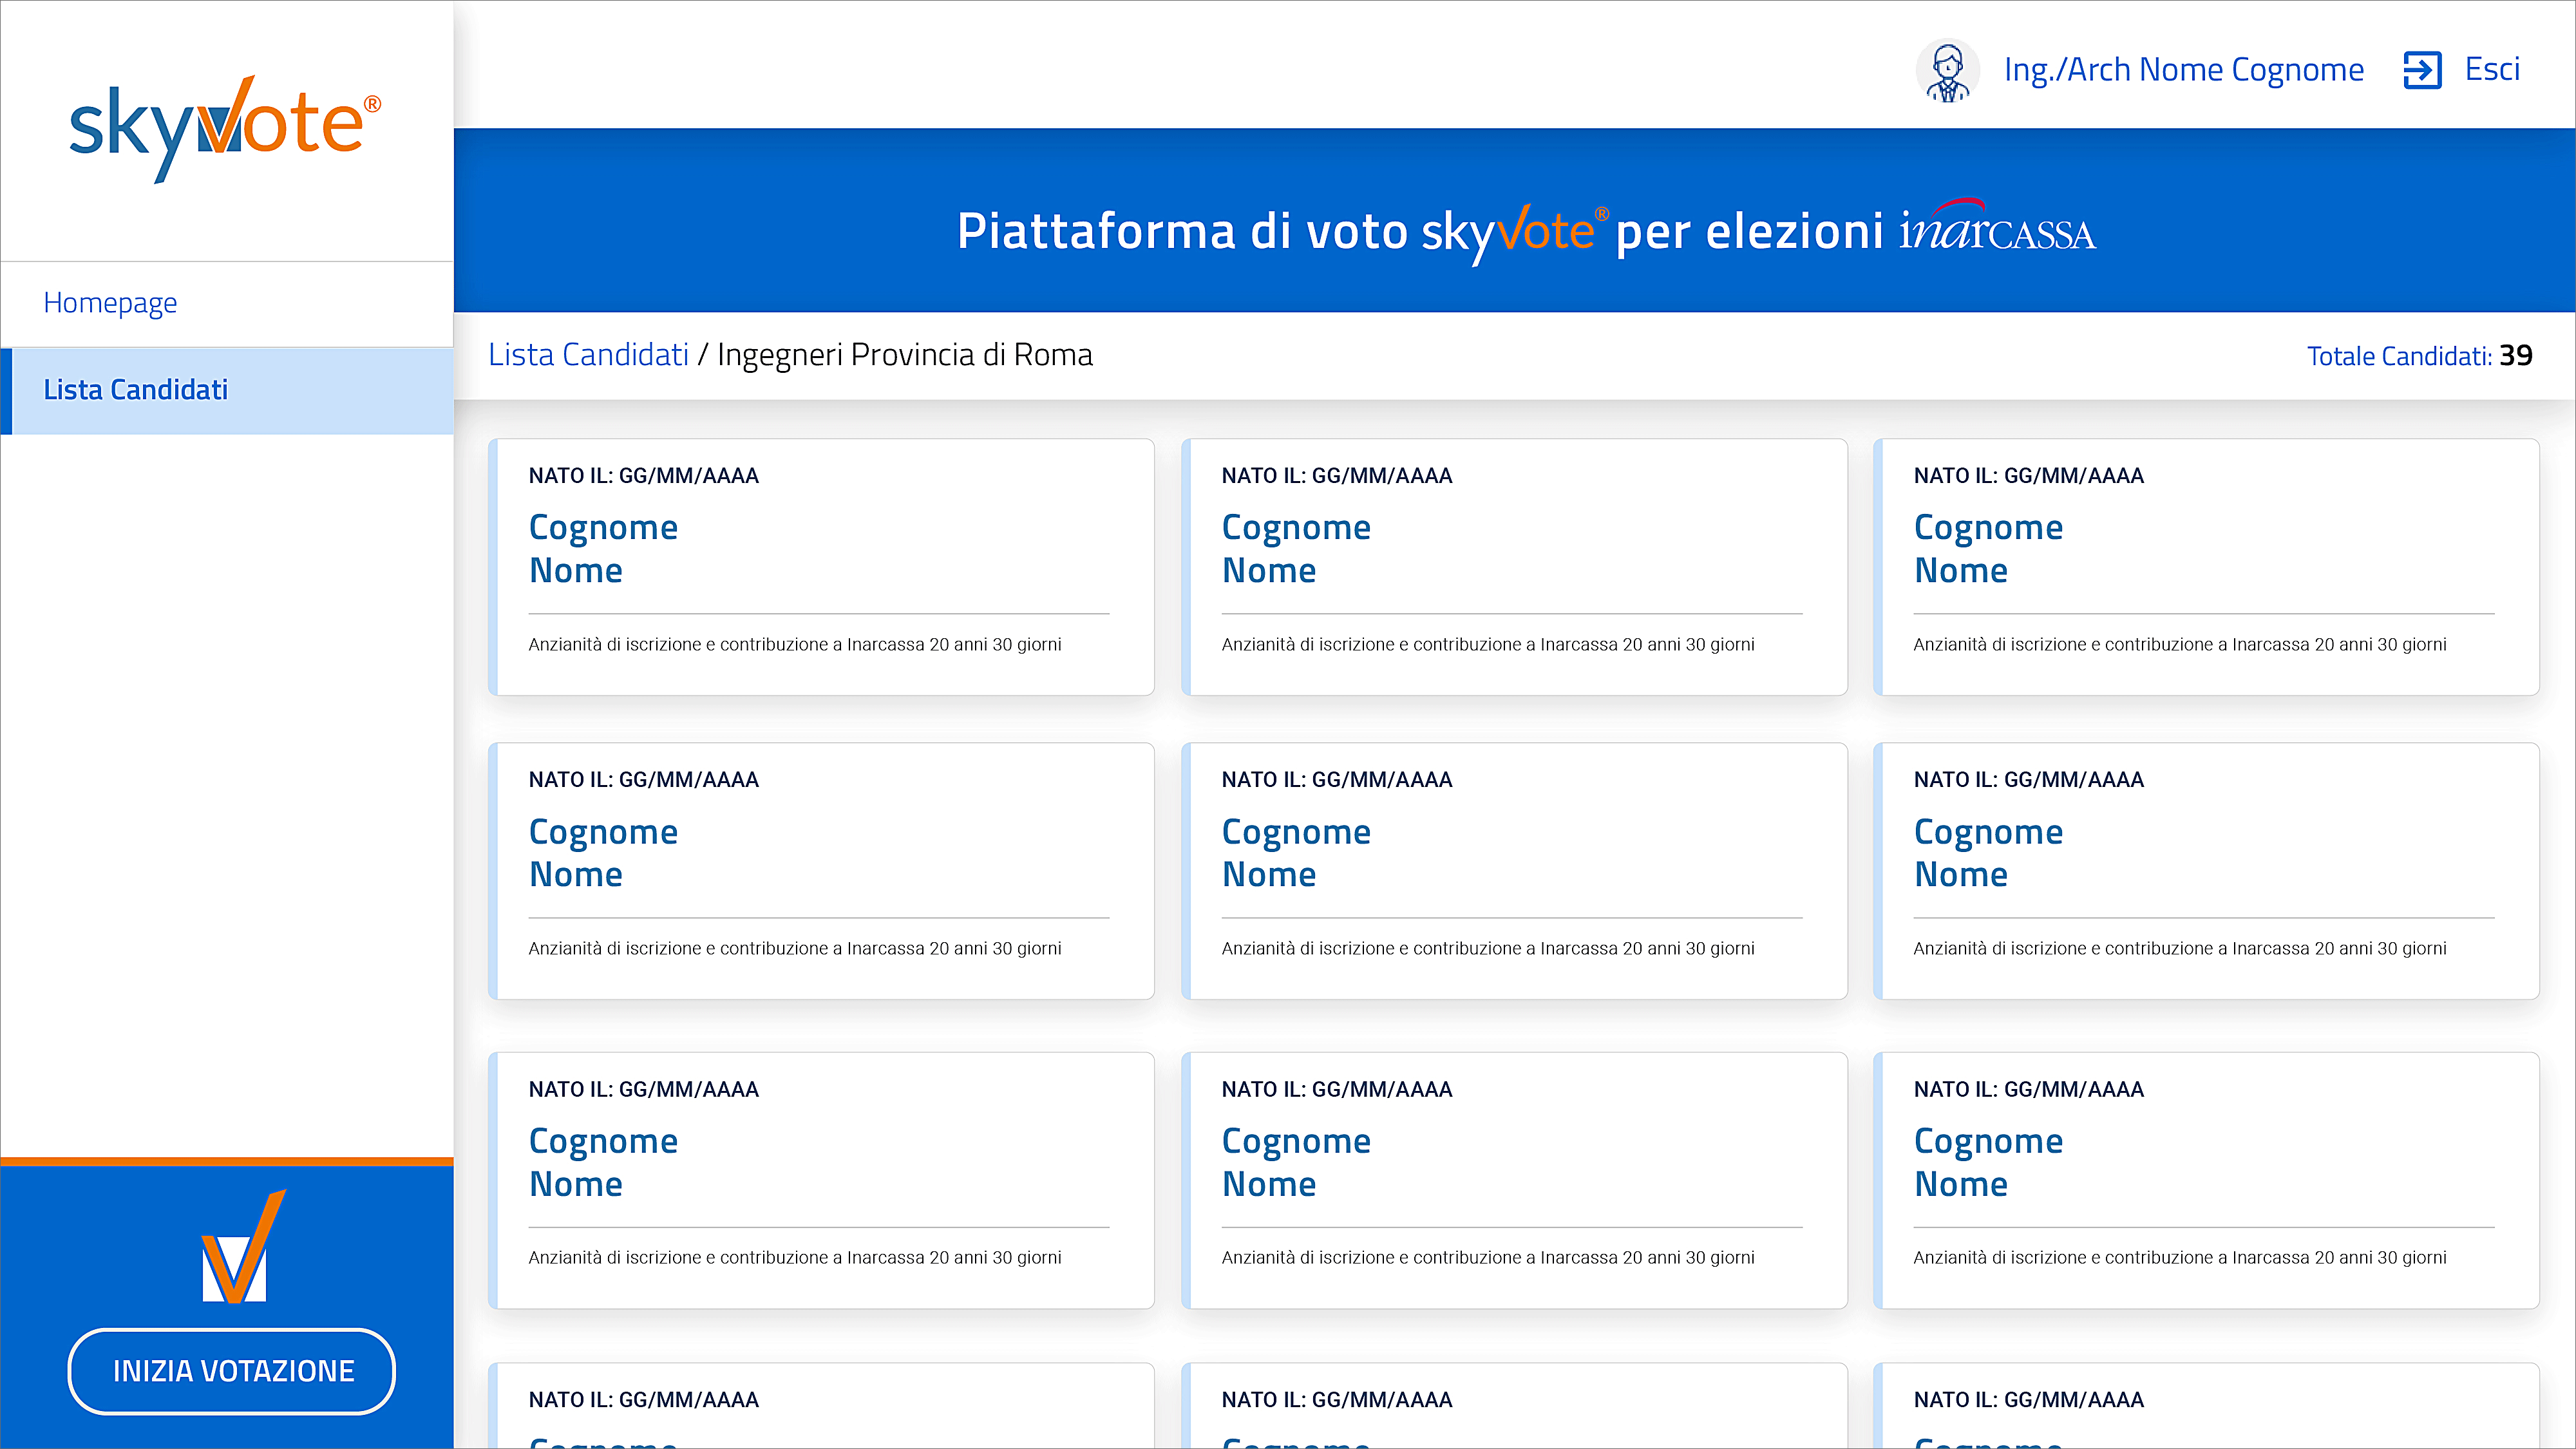Viewport: 2576px width, 1449px height.
Task: Click the skyvote logo in blue banner
Action: click(1513, 232)
